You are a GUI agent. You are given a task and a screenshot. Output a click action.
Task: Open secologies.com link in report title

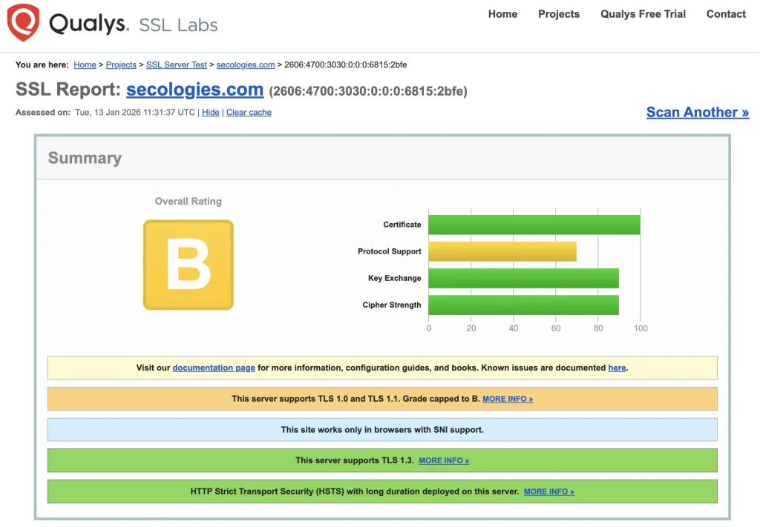point(194,90)
